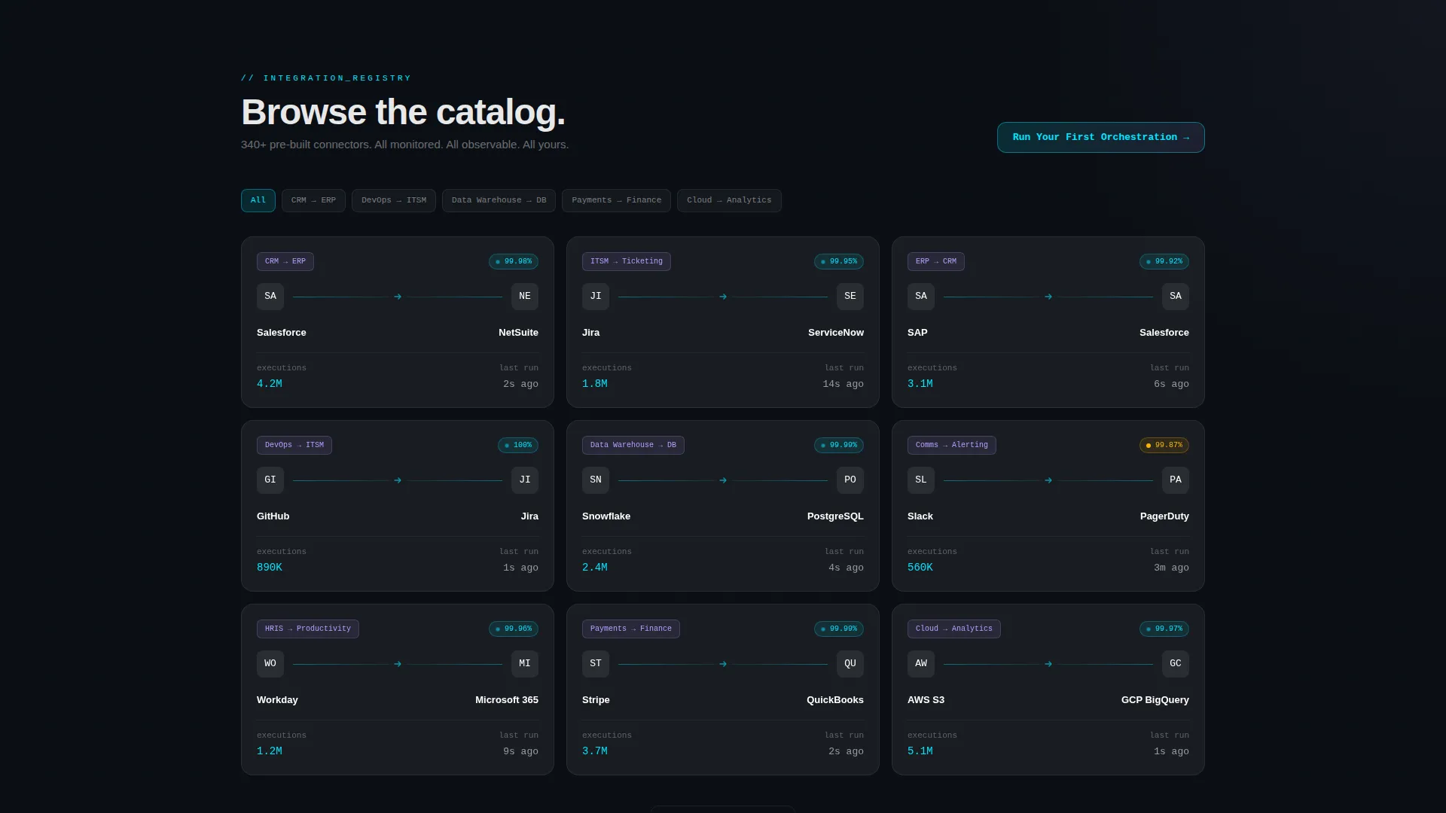Image resolution: width=1446 pixels, height=813 pixels.
Task: Open the Jira to ServiceNow integration card
Action: pos(723,322)
